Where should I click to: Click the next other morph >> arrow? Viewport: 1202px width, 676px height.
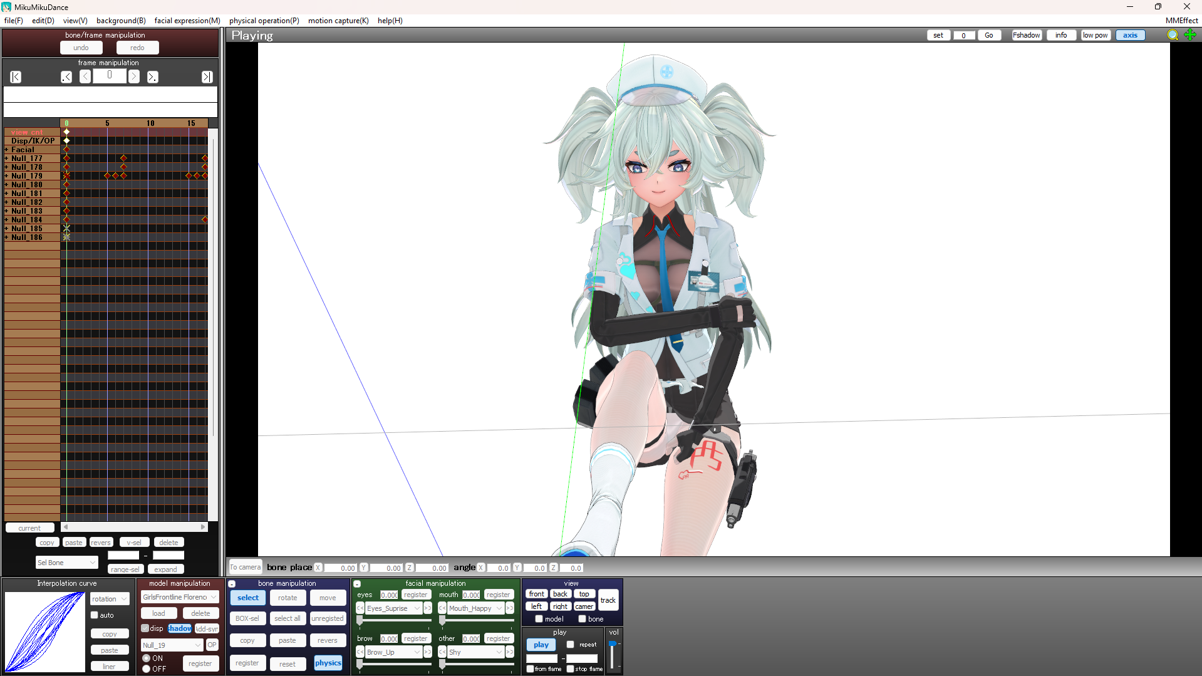[510, 652]
